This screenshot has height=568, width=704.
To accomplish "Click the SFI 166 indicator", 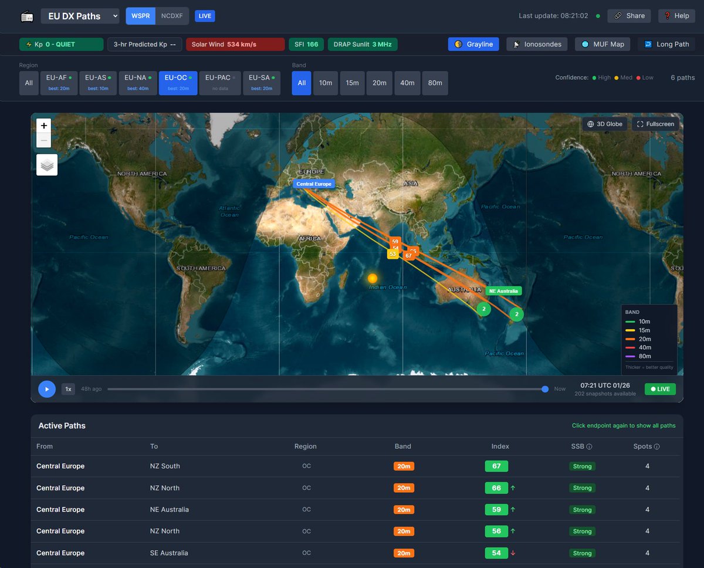I will pyautogui.click(x=306, y=44).
